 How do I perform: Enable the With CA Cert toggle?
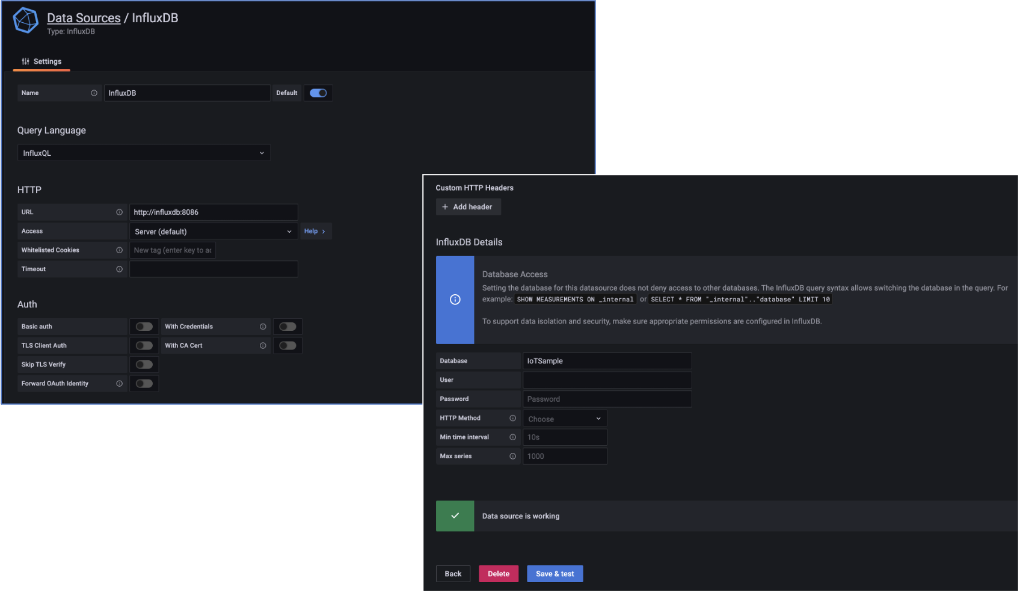pyautogui.click(x=287, y=346)
